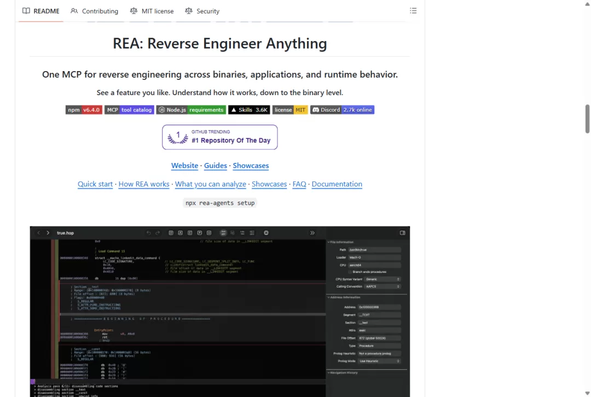Open the Showcases link before FAQ
Viewport: 591px width, 397px height.
tap(269, 184)
